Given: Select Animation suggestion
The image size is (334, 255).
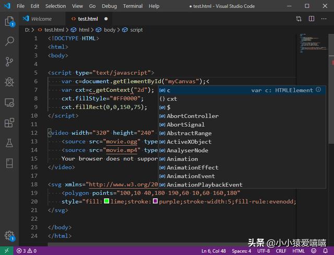Looking at the screenshot, I should 242,159.
